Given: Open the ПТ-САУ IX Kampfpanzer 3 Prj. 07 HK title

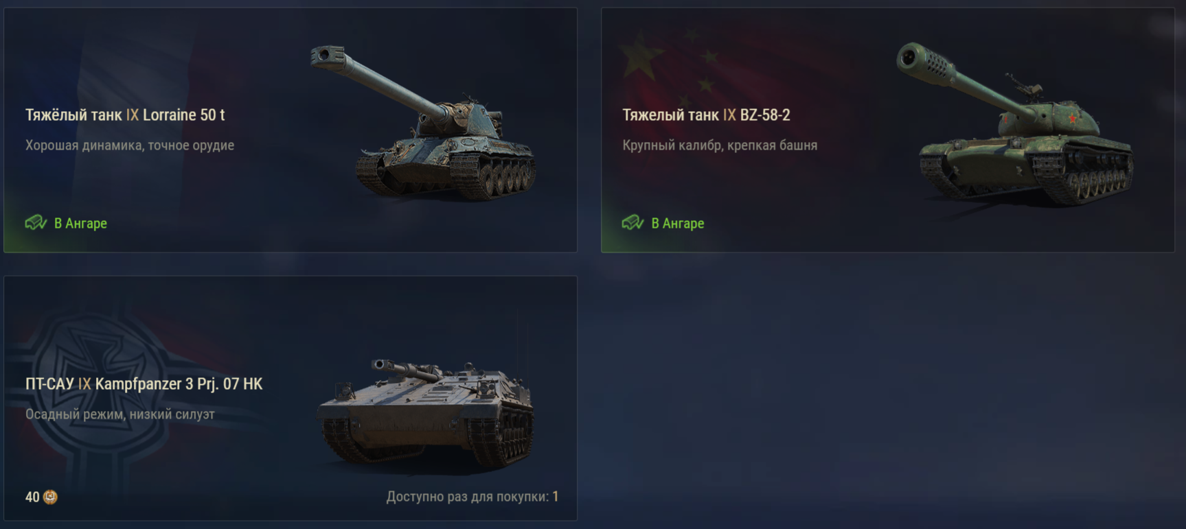Looking at the screenshot, I should 144,384.
